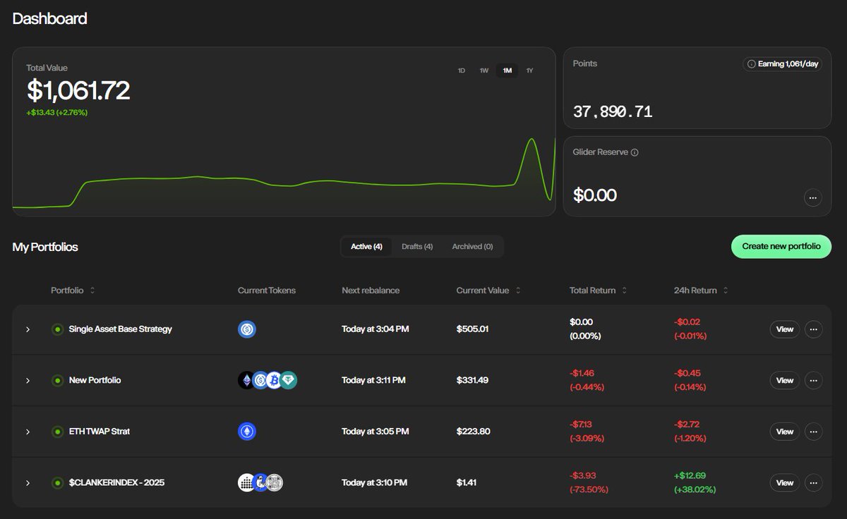Click the Bitcoin token icon in New Portfolio row

click(275, 380)
